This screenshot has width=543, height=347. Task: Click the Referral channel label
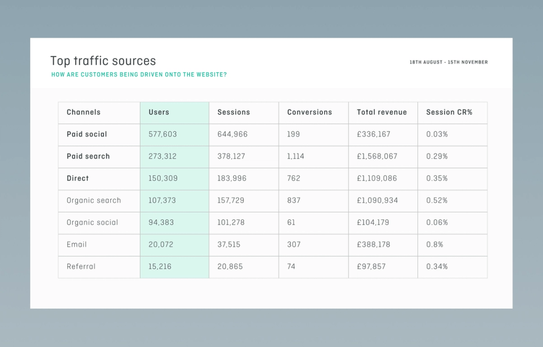81,267
